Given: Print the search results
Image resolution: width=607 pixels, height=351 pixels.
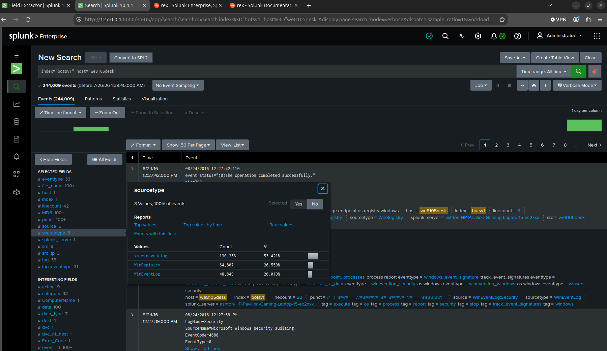Looking at the screenshot, I should (x=534, y=86).
